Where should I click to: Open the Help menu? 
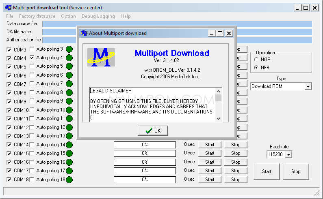[x=126, y=16]
